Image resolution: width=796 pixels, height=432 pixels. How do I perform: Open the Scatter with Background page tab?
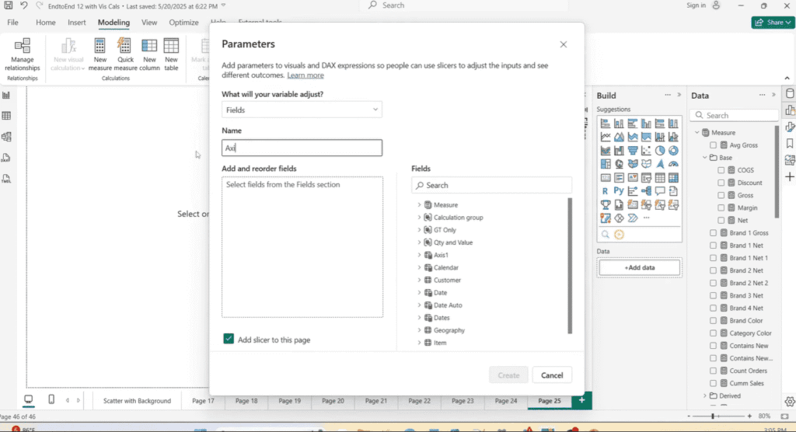[x=137, y=400]
